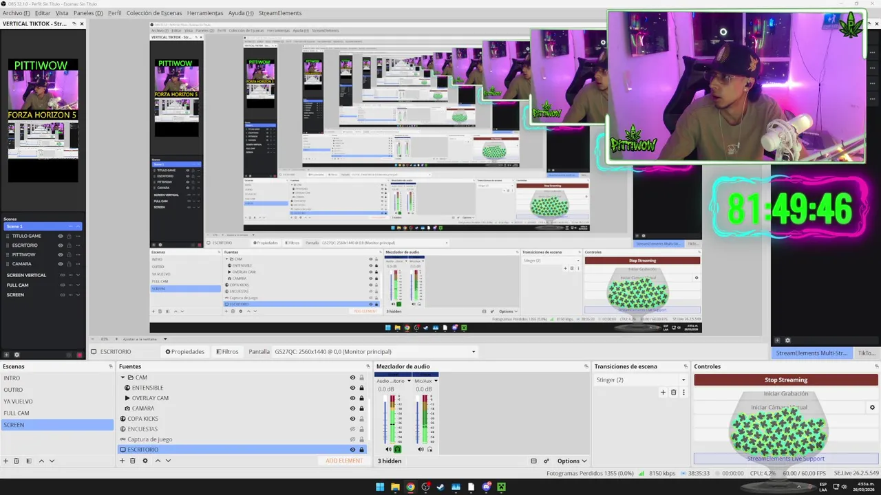
Task: Open the Vista menu
Action: [62, 13]
